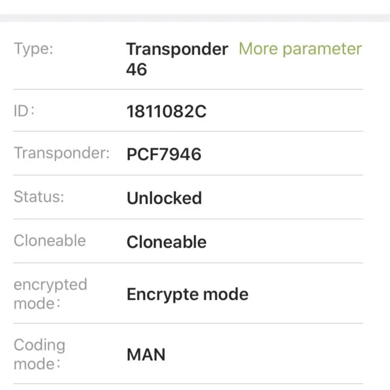Viewport: 390px width, 390px height.
Task: Tap the Type label
Action: [x=33, y=49]
